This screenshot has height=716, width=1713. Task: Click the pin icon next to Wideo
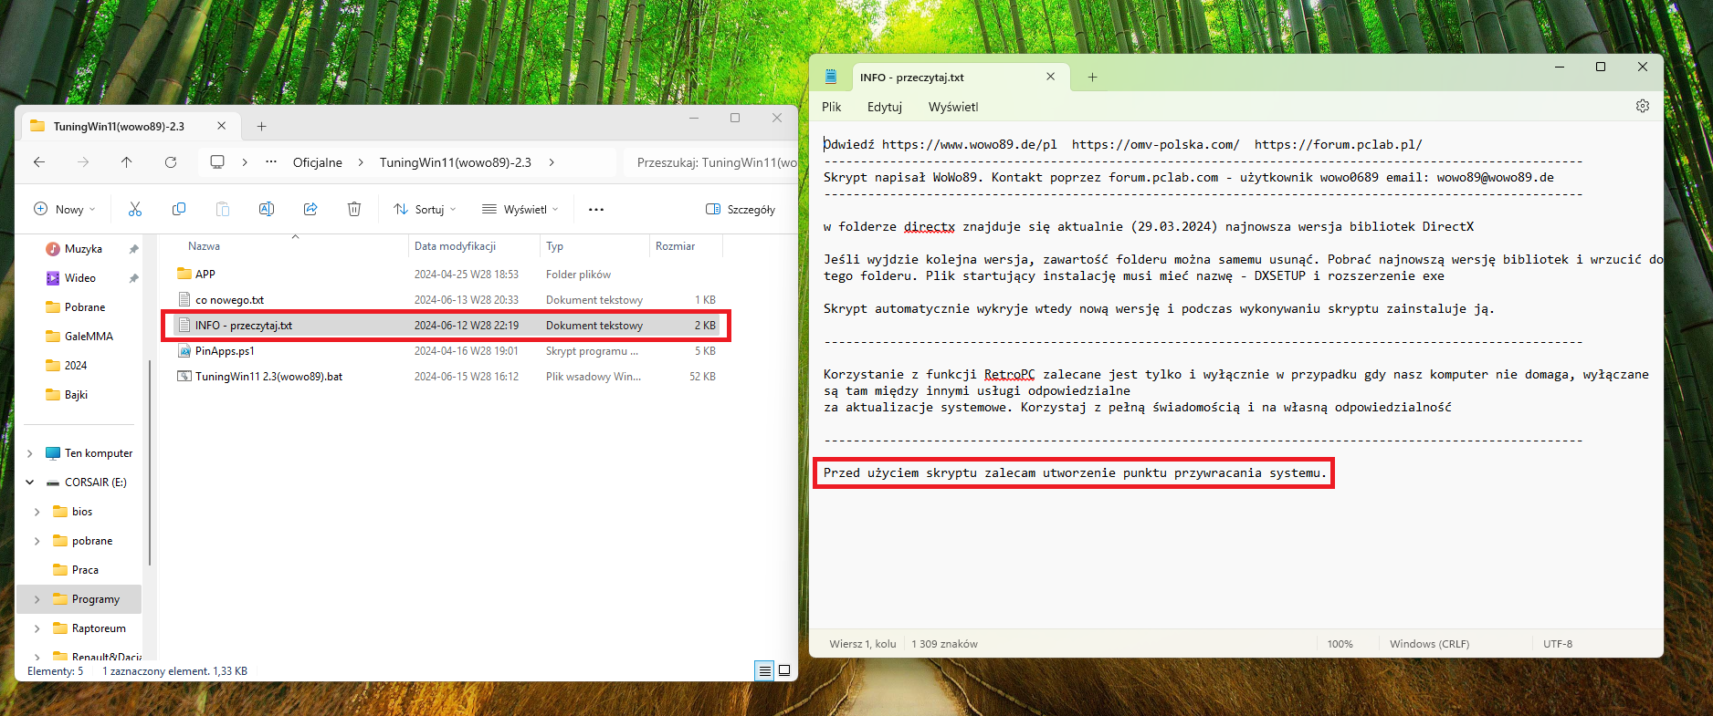133,278
